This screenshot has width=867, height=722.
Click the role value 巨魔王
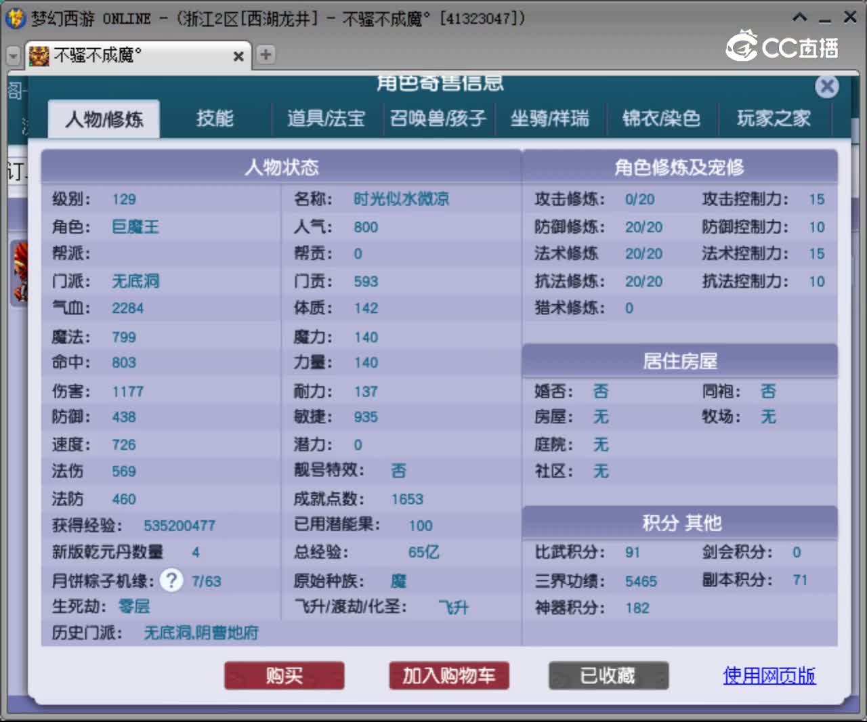[135, 227]
